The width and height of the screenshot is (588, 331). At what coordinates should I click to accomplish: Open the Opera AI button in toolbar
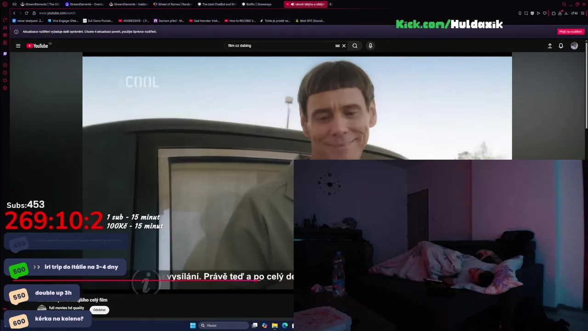(575, 13)
